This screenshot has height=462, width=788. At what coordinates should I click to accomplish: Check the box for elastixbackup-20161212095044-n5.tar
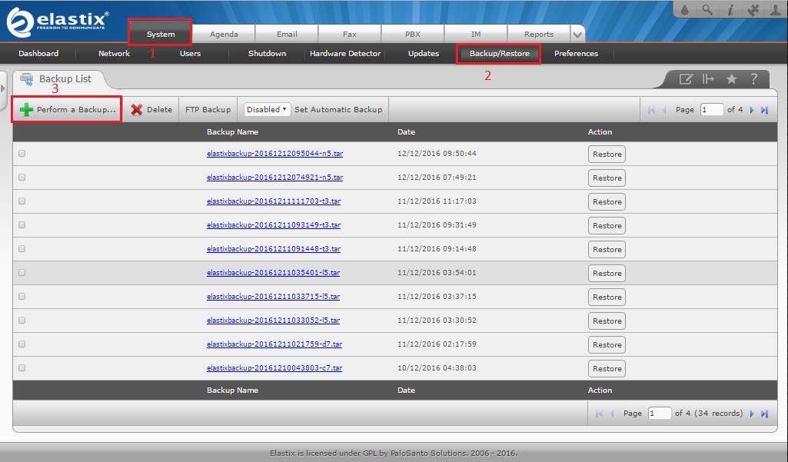[22, 154]
